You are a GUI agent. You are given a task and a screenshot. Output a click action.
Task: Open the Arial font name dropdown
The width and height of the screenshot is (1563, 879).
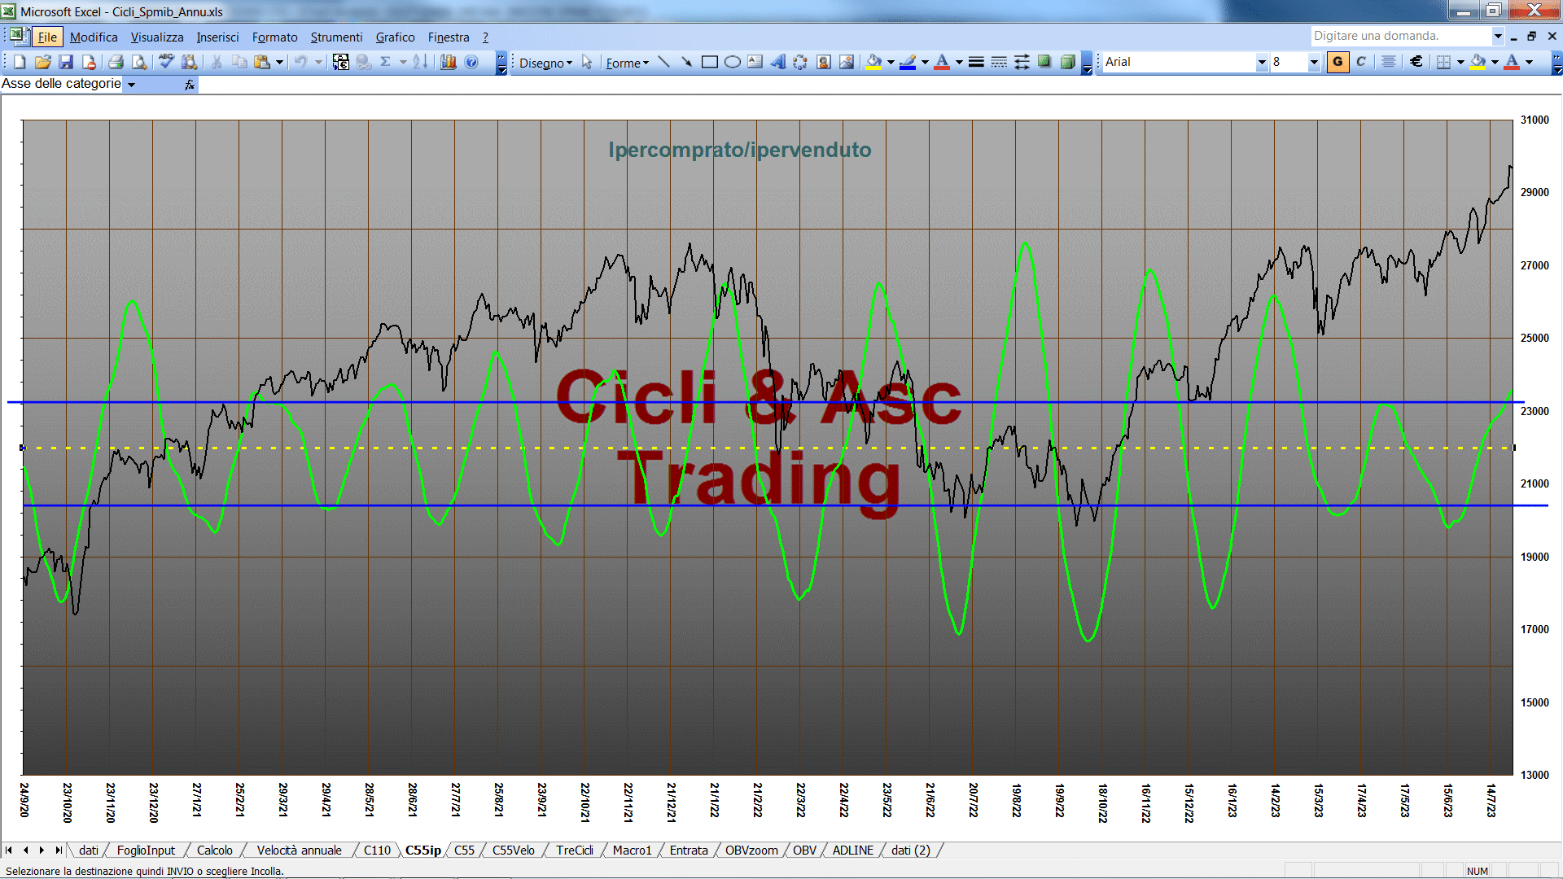click(1262, 62)
